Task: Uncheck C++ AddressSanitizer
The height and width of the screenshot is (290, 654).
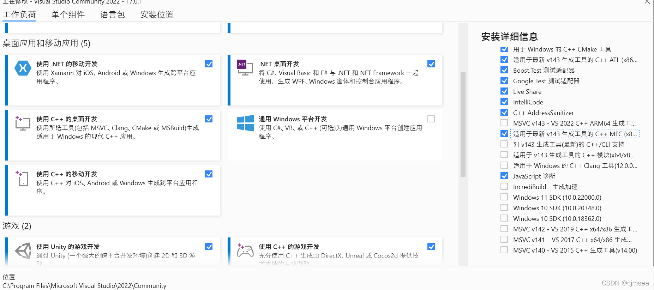Action: tap(504, 112)
